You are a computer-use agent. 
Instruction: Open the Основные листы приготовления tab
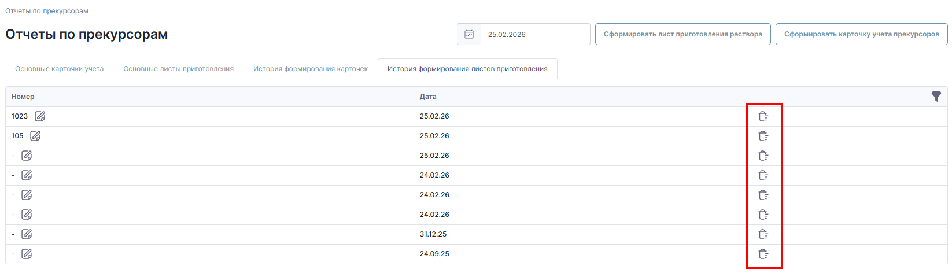tap(179, 69)
